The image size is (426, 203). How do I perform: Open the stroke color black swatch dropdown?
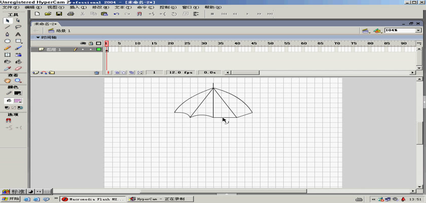click(18, 93)
